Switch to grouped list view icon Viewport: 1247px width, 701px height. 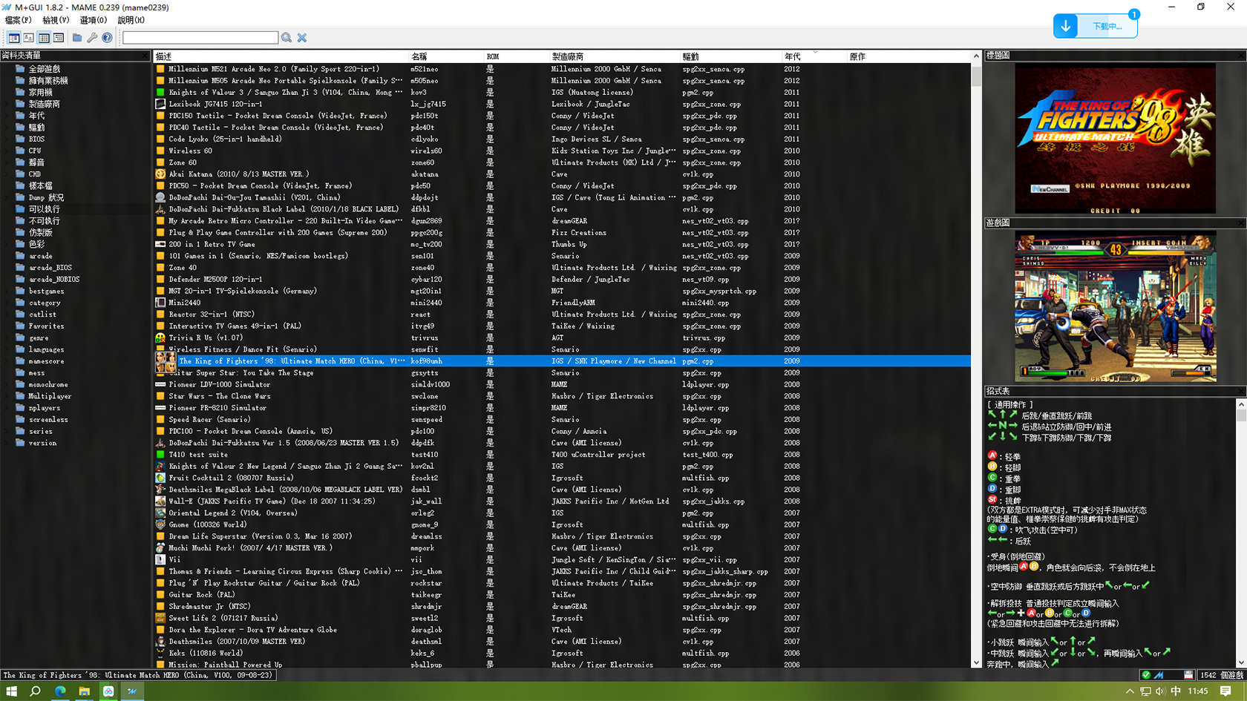[x=59, y=38]
